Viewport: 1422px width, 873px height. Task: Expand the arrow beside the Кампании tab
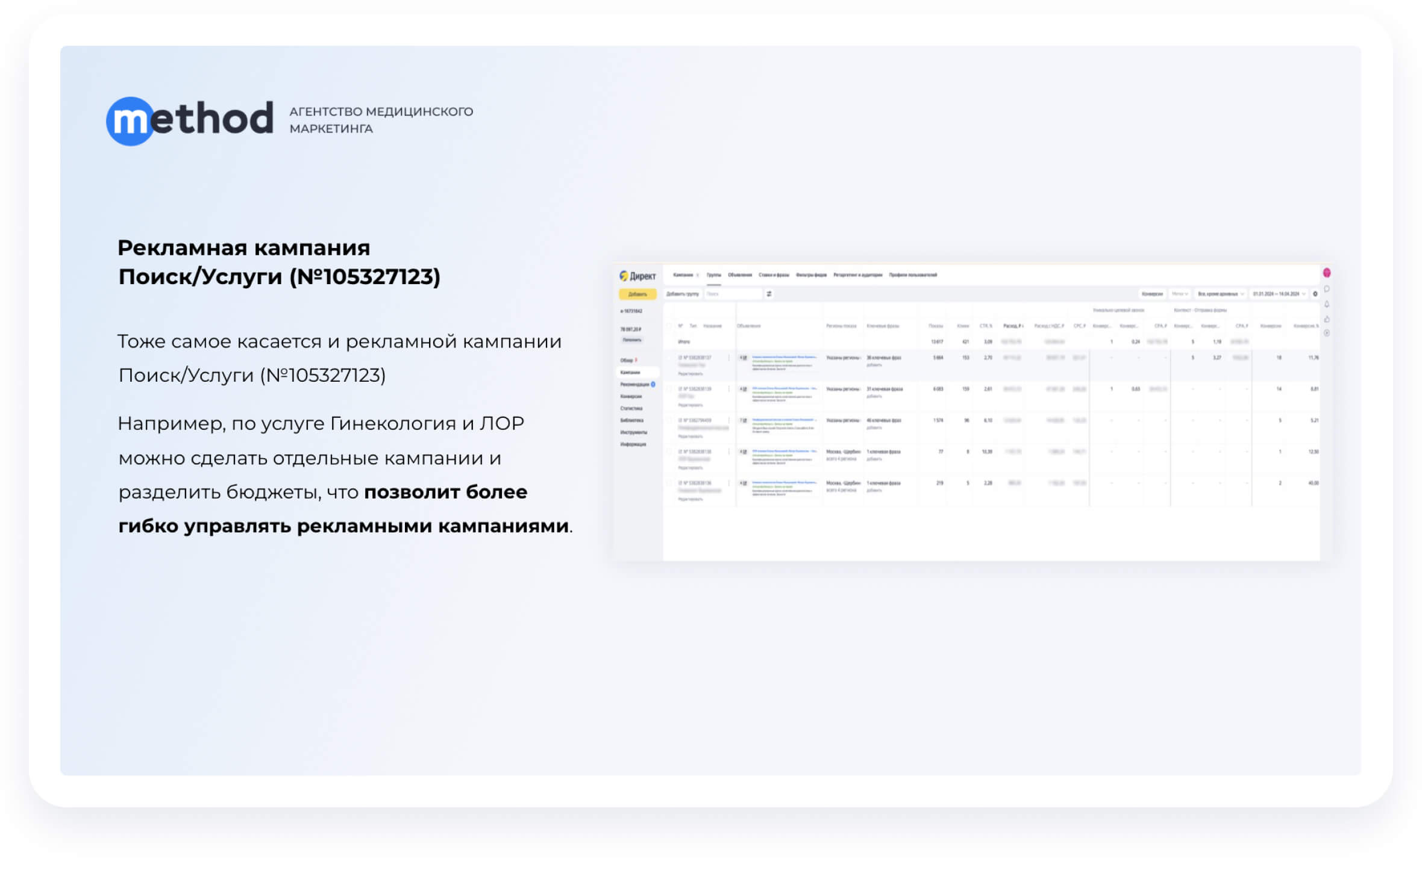tap(698, 275)
